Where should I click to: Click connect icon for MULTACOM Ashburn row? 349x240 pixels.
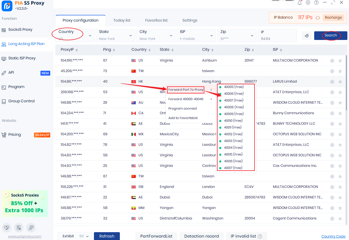pos(332,61)
